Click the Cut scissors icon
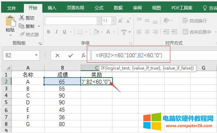The width and height of the screenshot is (217, 133). (22, 18)
